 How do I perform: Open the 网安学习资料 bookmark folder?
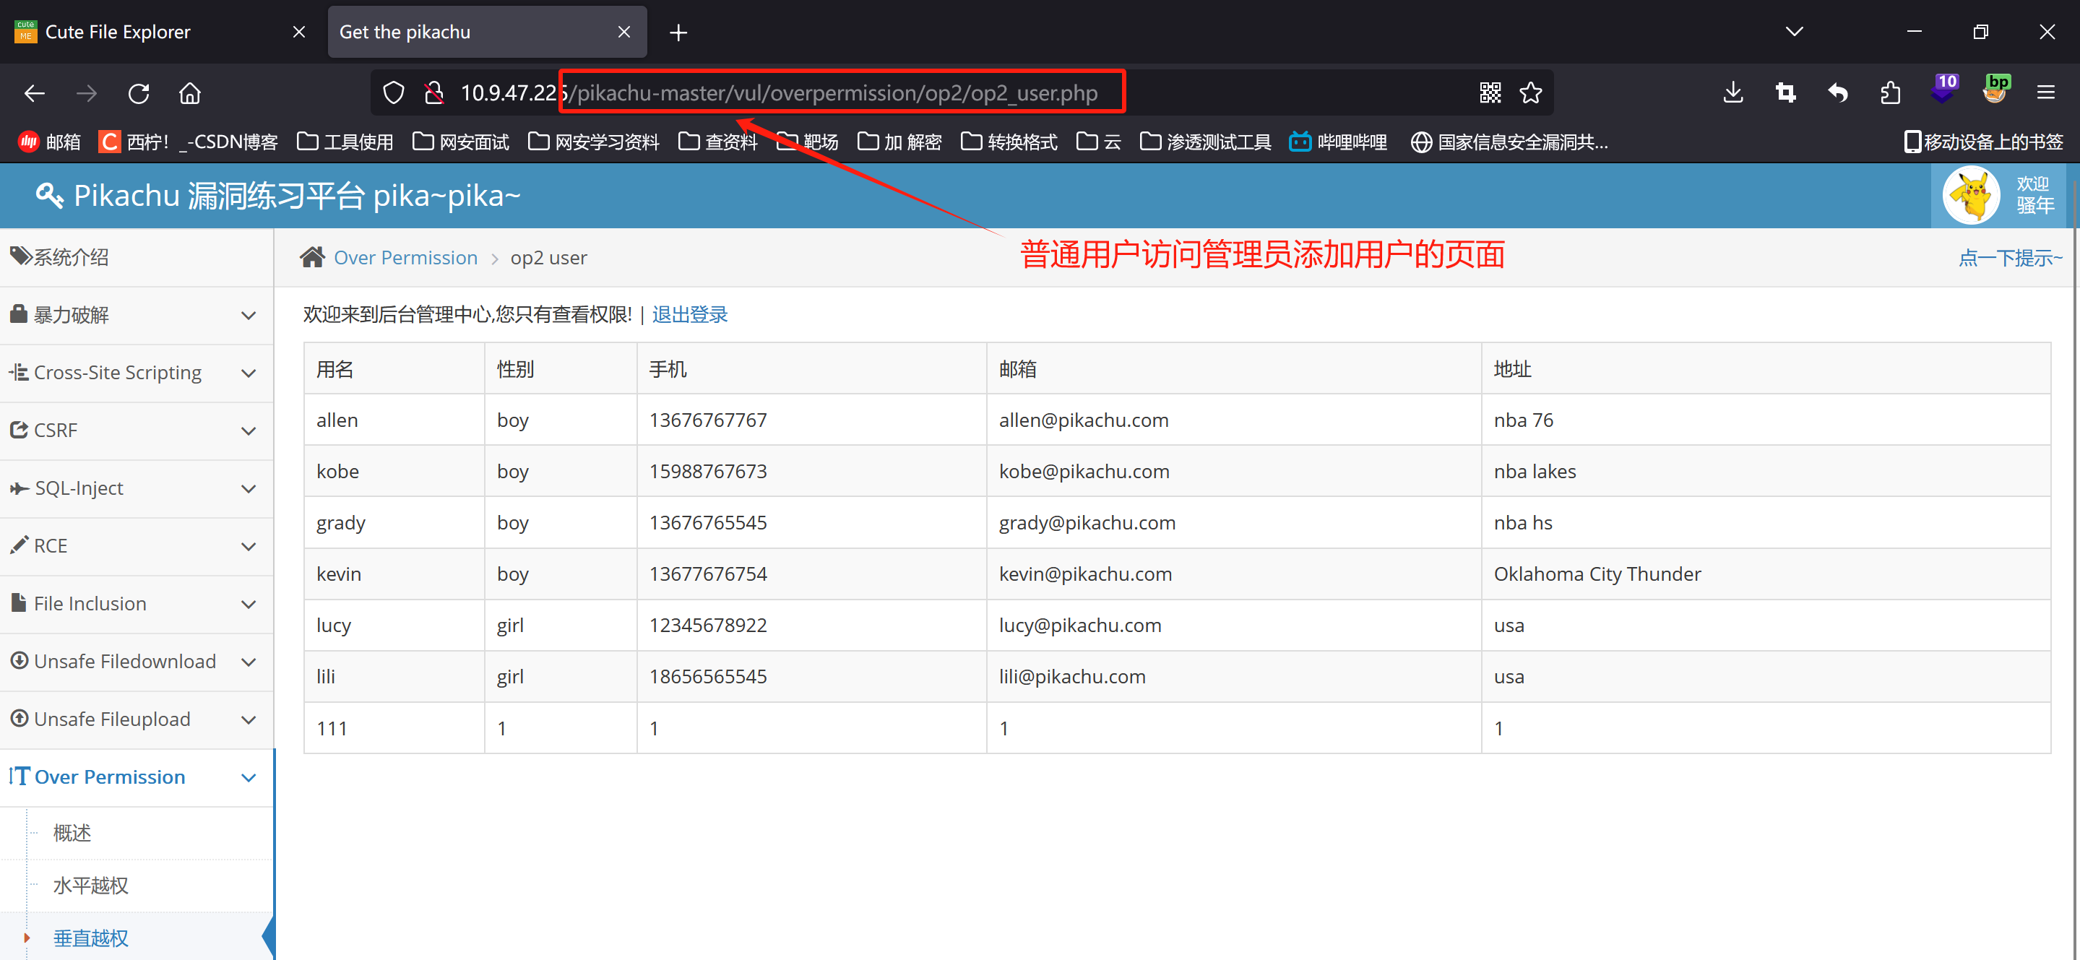[x=595, y=142]
